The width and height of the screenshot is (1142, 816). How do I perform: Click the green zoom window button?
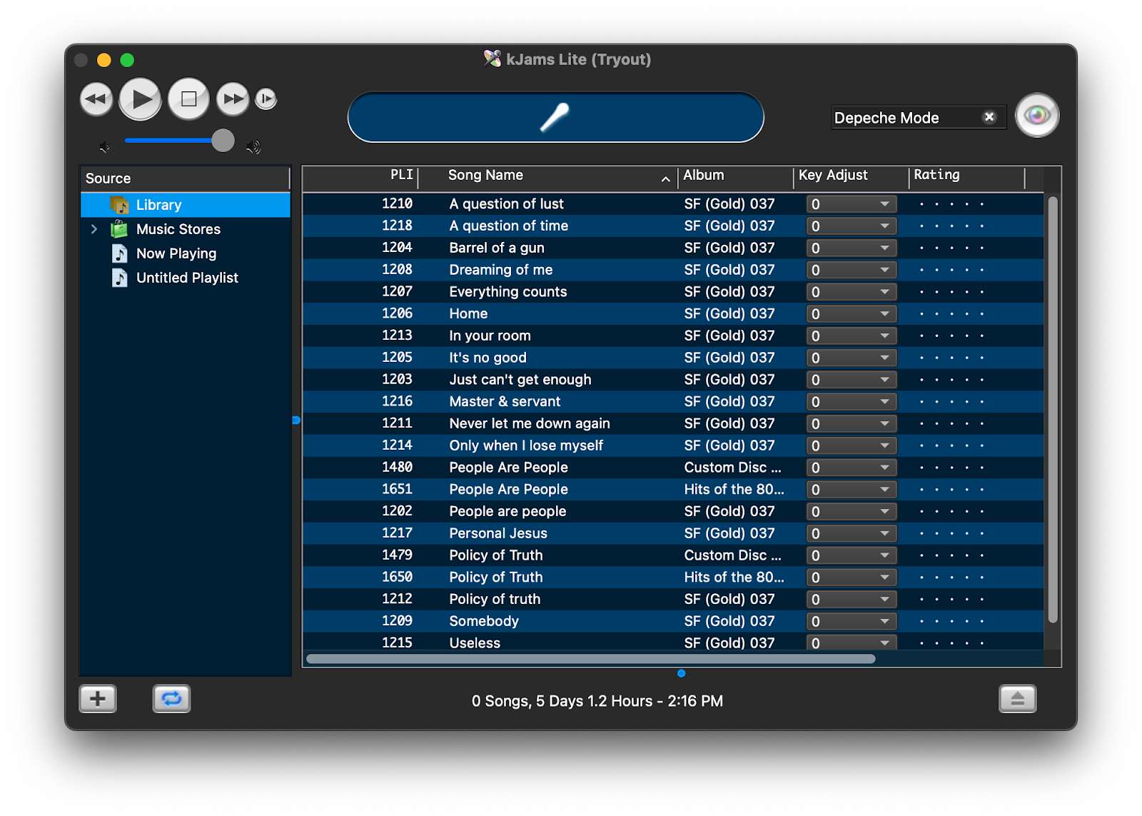[x=127, y=60]
